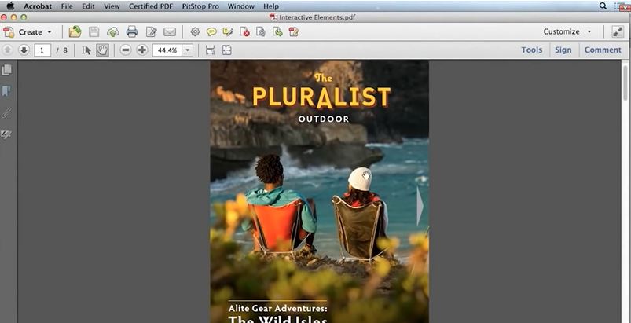
Task: Open the Window menu
Action: (241, 6)
